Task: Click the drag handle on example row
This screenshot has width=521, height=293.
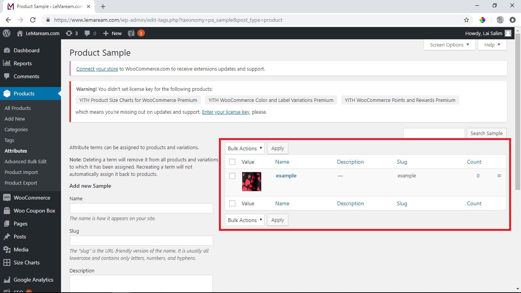Action: click(x=499, y=176)
